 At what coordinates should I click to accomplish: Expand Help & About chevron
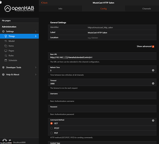[36, 75]
